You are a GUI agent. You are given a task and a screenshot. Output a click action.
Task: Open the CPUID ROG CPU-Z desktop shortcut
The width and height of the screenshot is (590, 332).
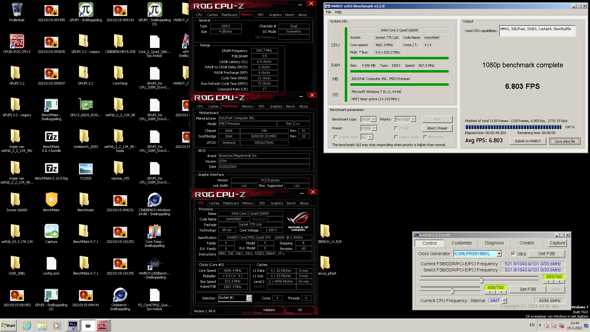[17, 44]
